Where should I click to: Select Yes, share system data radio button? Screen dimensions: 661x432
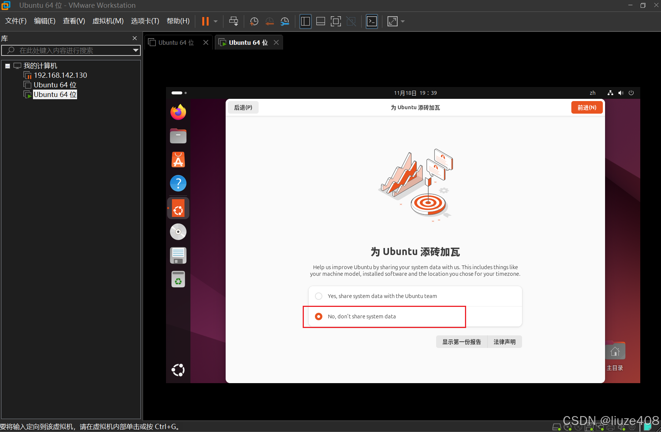319,296
